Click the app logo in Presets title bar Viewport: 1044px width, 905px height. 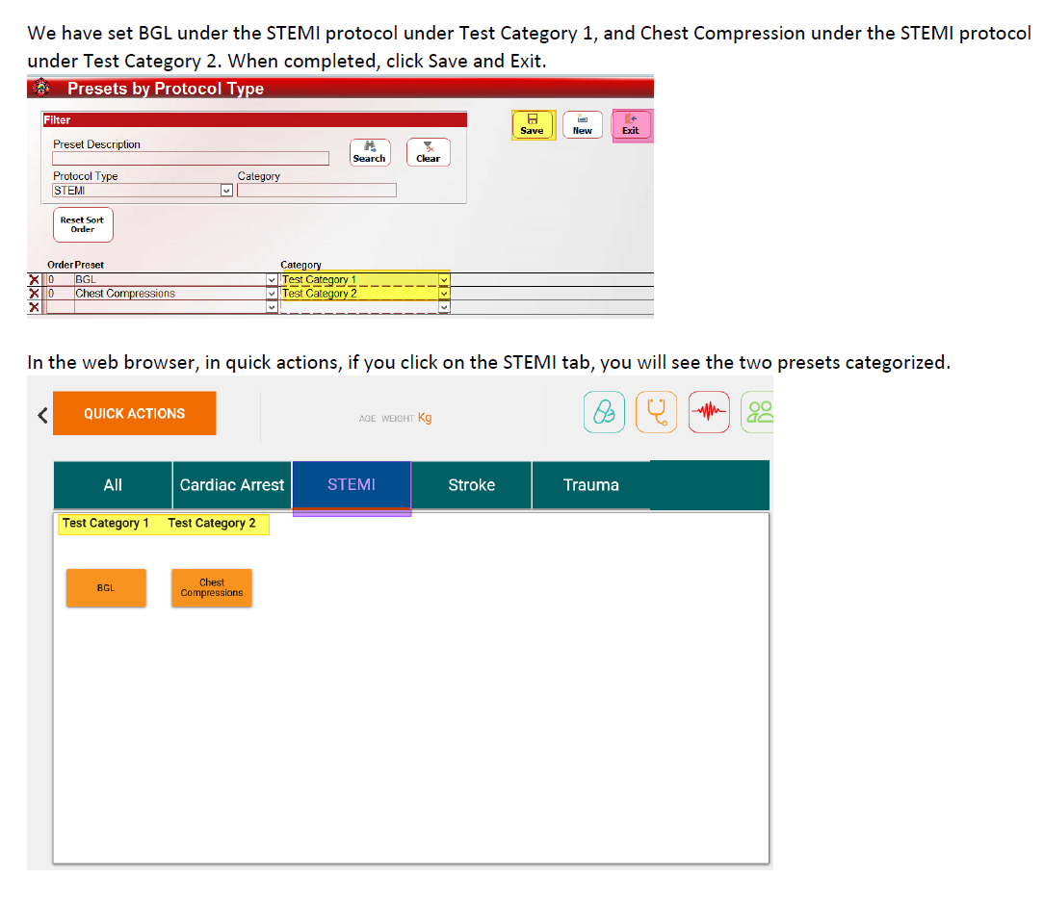click(x=41, y=88)
